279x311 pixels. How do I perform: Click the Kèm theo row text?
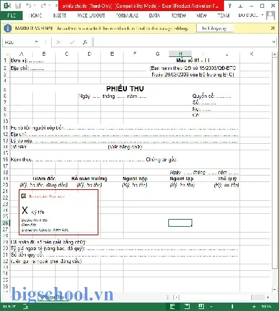pos(94,159)
